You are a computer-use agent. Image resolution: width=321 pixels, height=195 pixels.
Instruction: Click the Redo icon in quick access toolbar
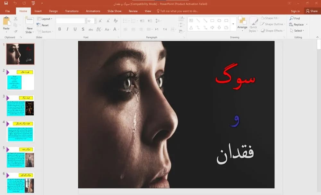coord(24,3)
